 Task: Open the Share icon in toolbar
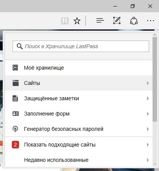(x=134, y=21)
